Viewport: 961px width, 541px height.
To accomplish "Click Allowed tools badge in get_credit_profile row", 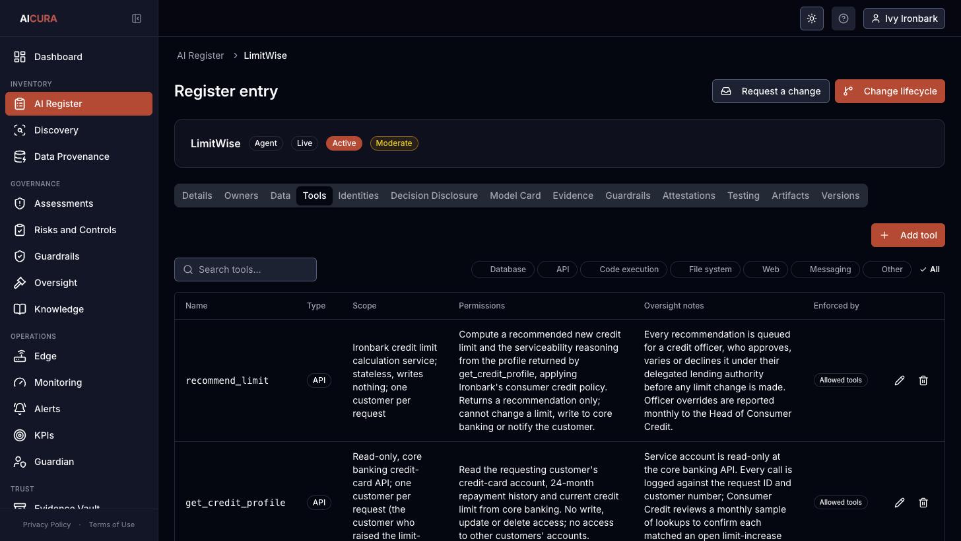I will pos(841,503).
